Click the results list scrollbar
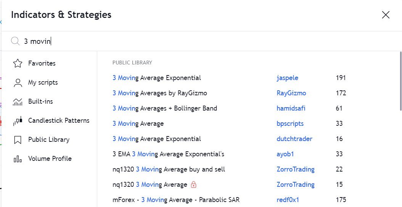This screenshot has height=207, width=402. pos(400,81)
